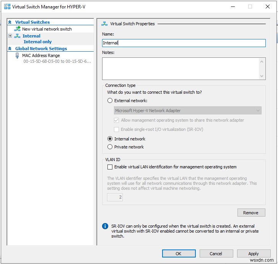This screenshot has height=264, width=278.
Task: Click the 'Internal only' label
Action: coord(38,42)
